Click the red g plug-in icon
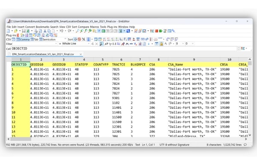The height and width of the screenshot is (165, 257). coord(18,35)
